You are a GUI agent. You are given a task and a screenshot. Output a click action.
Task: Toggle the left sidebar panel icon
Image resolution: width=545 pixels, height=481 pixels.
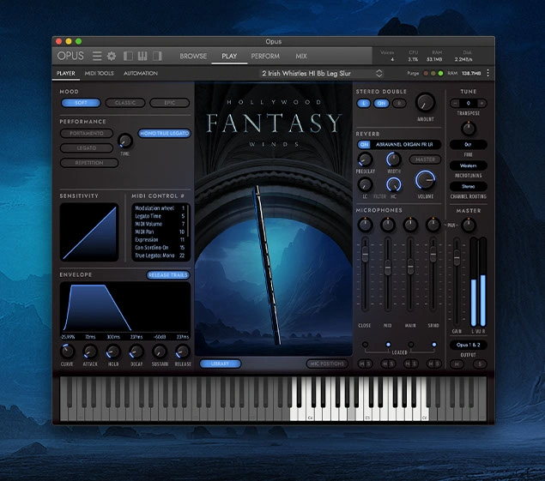(128, 56)
